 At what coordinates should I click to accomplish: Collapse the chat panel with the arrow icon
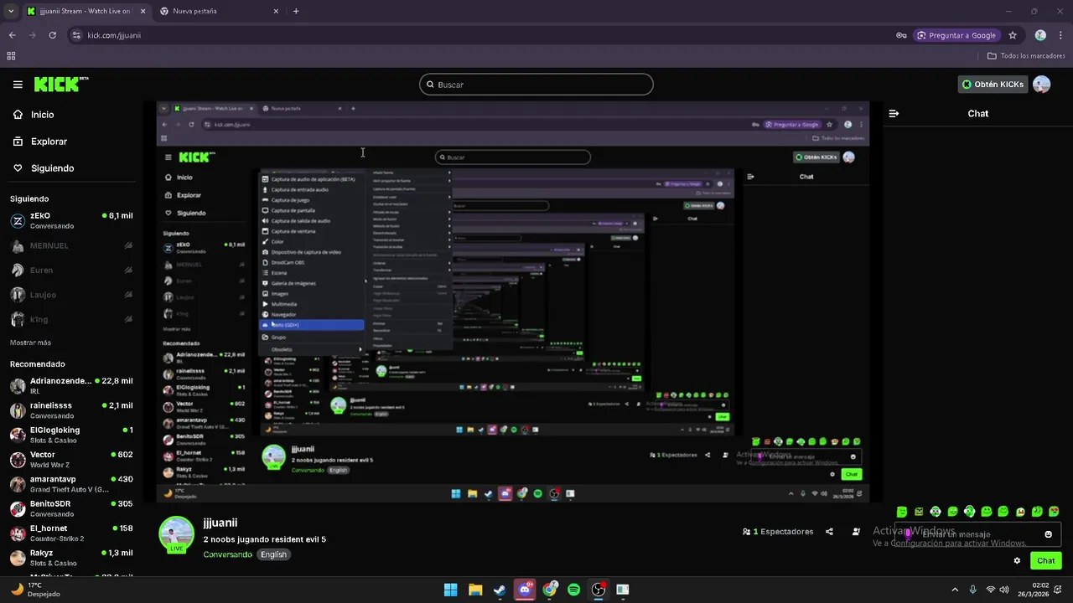click(894, 114)
